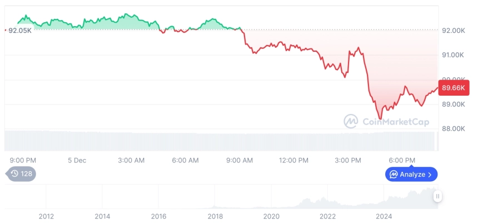This screenshot has height=223, width=478.
Task: Select the 12:00 PM time marker
Action: pos(293,160)
